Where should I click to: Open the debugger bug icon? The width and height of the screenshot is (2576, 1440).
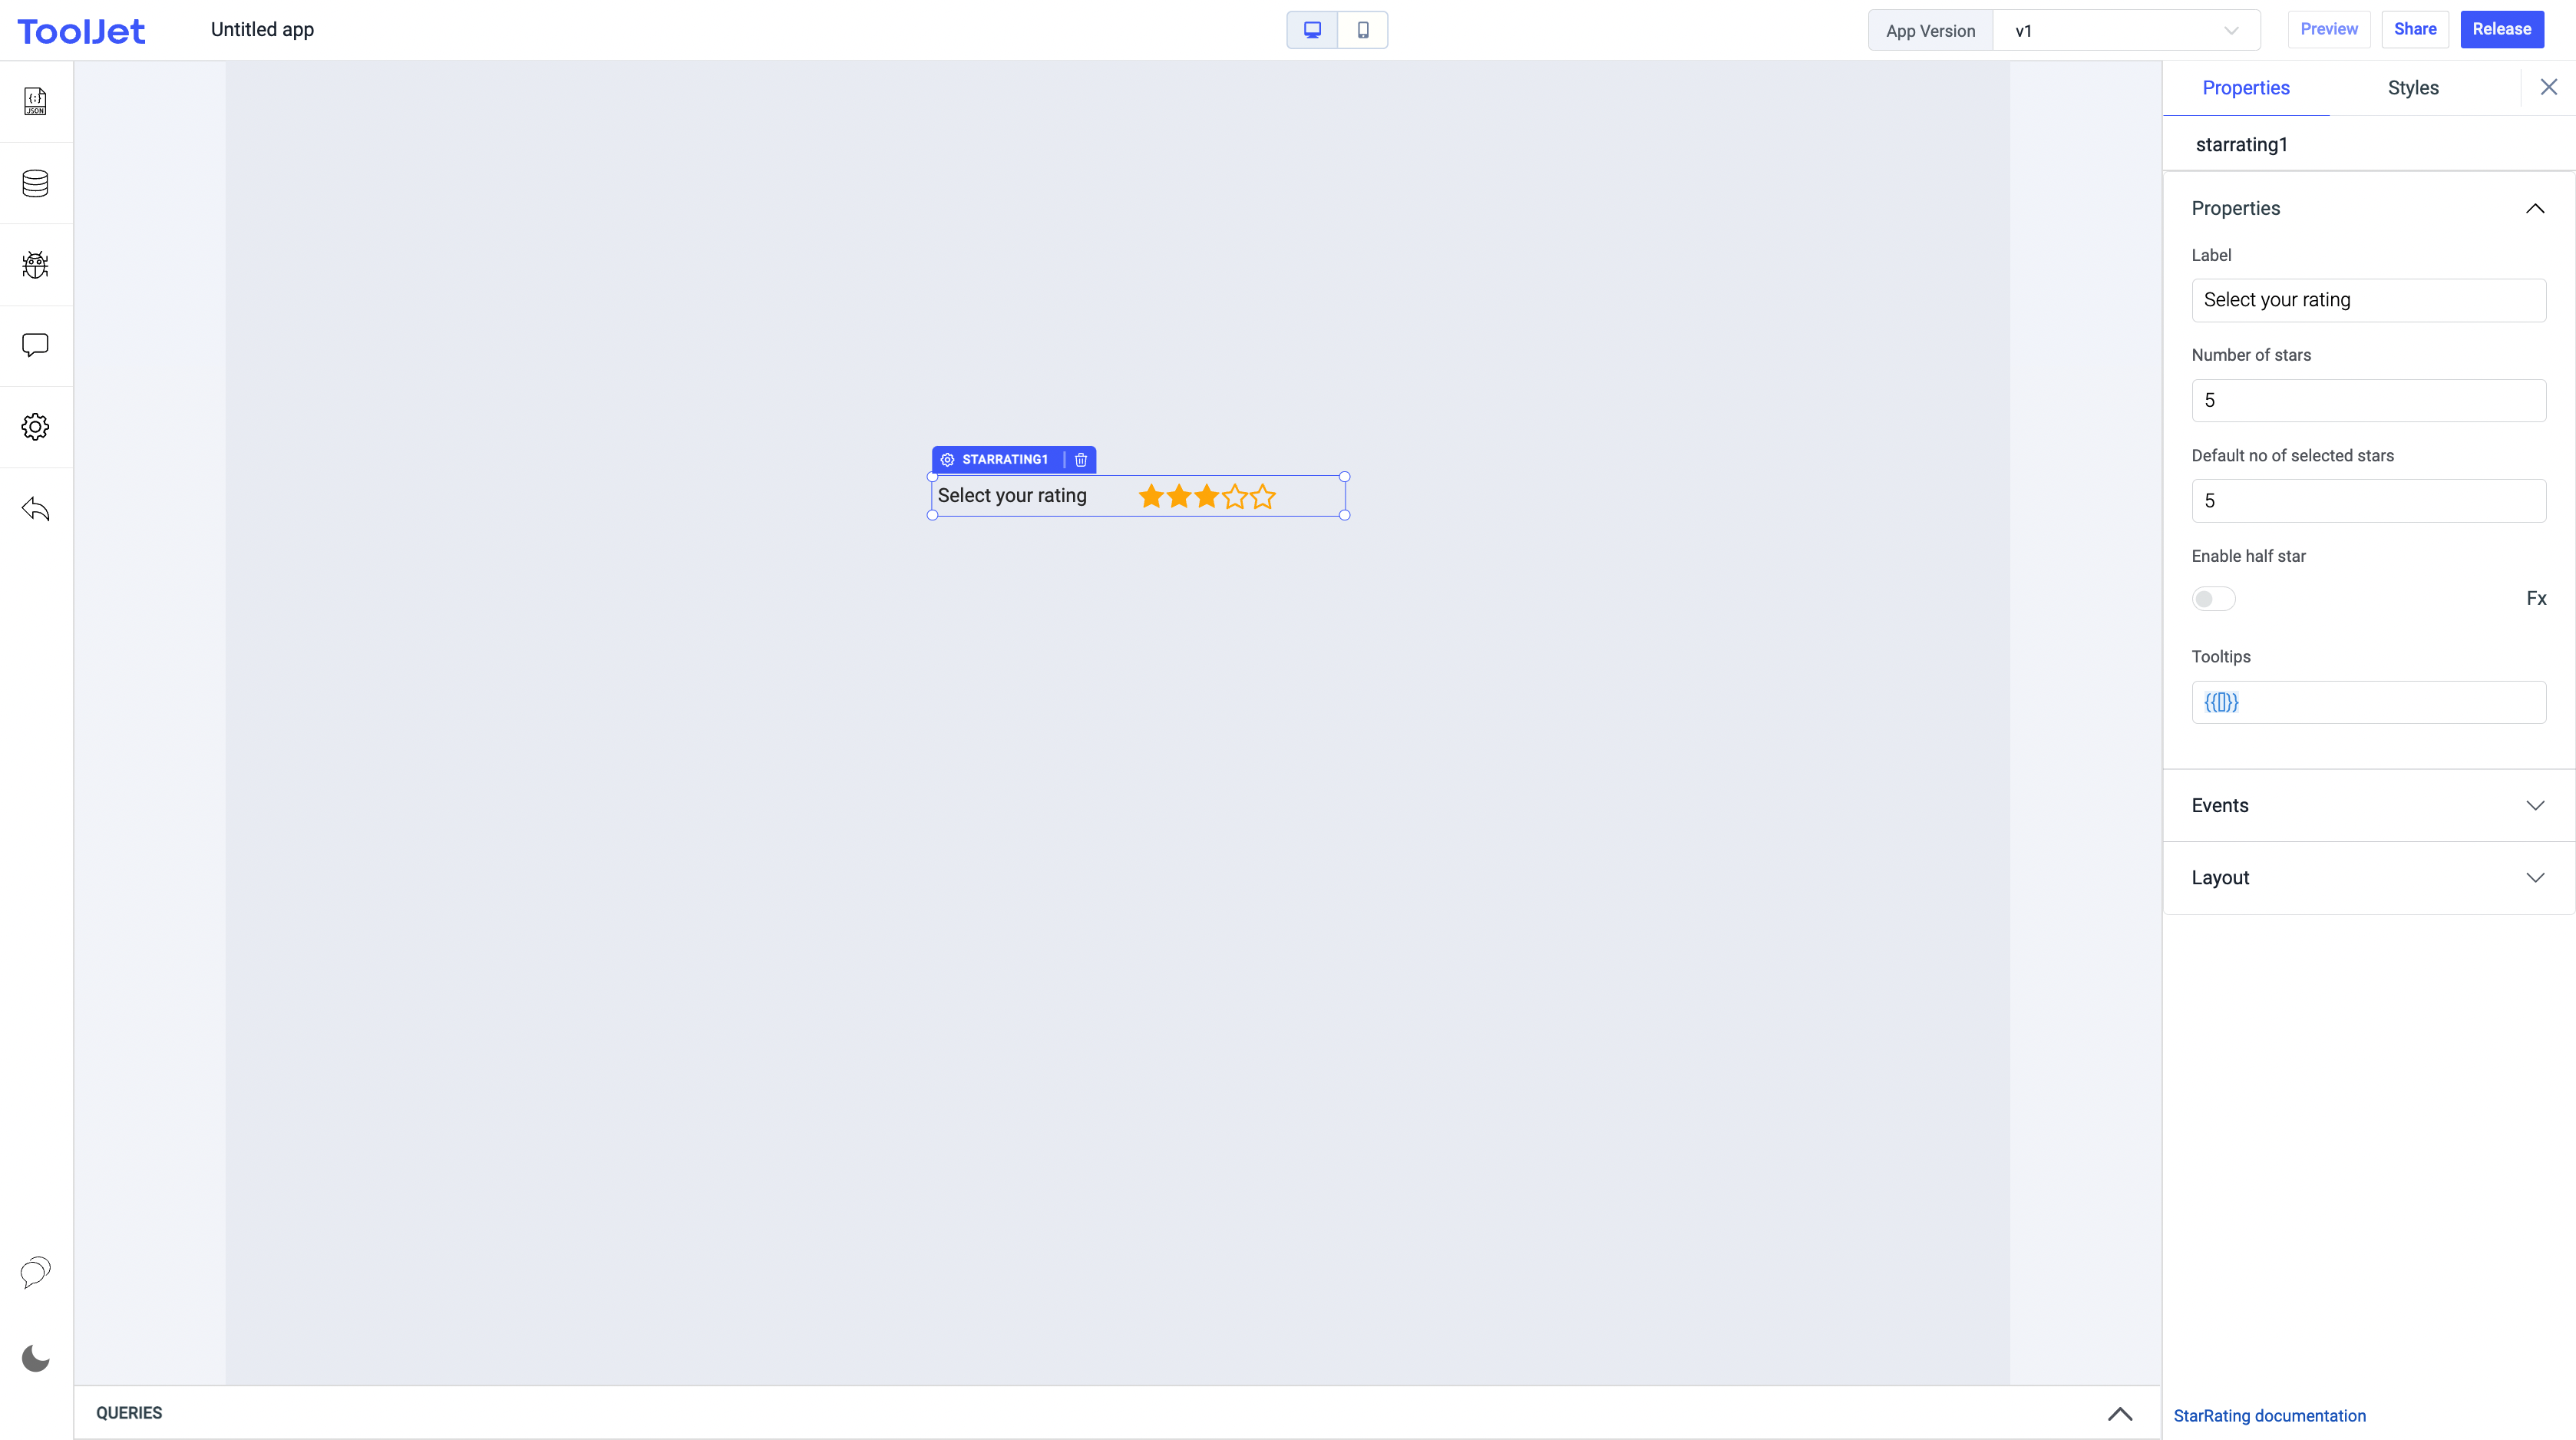pos(35,265)
